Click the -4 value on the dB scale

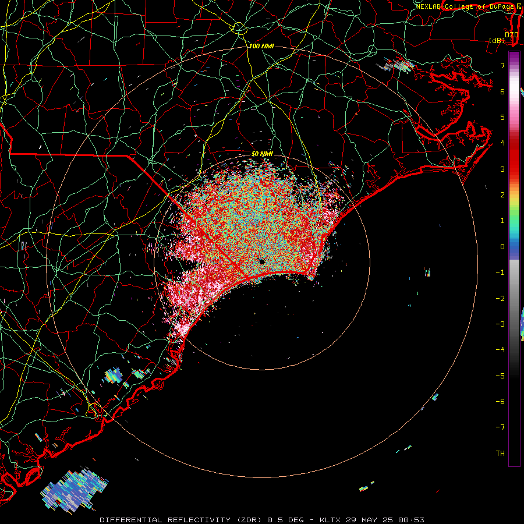(500, 350)
